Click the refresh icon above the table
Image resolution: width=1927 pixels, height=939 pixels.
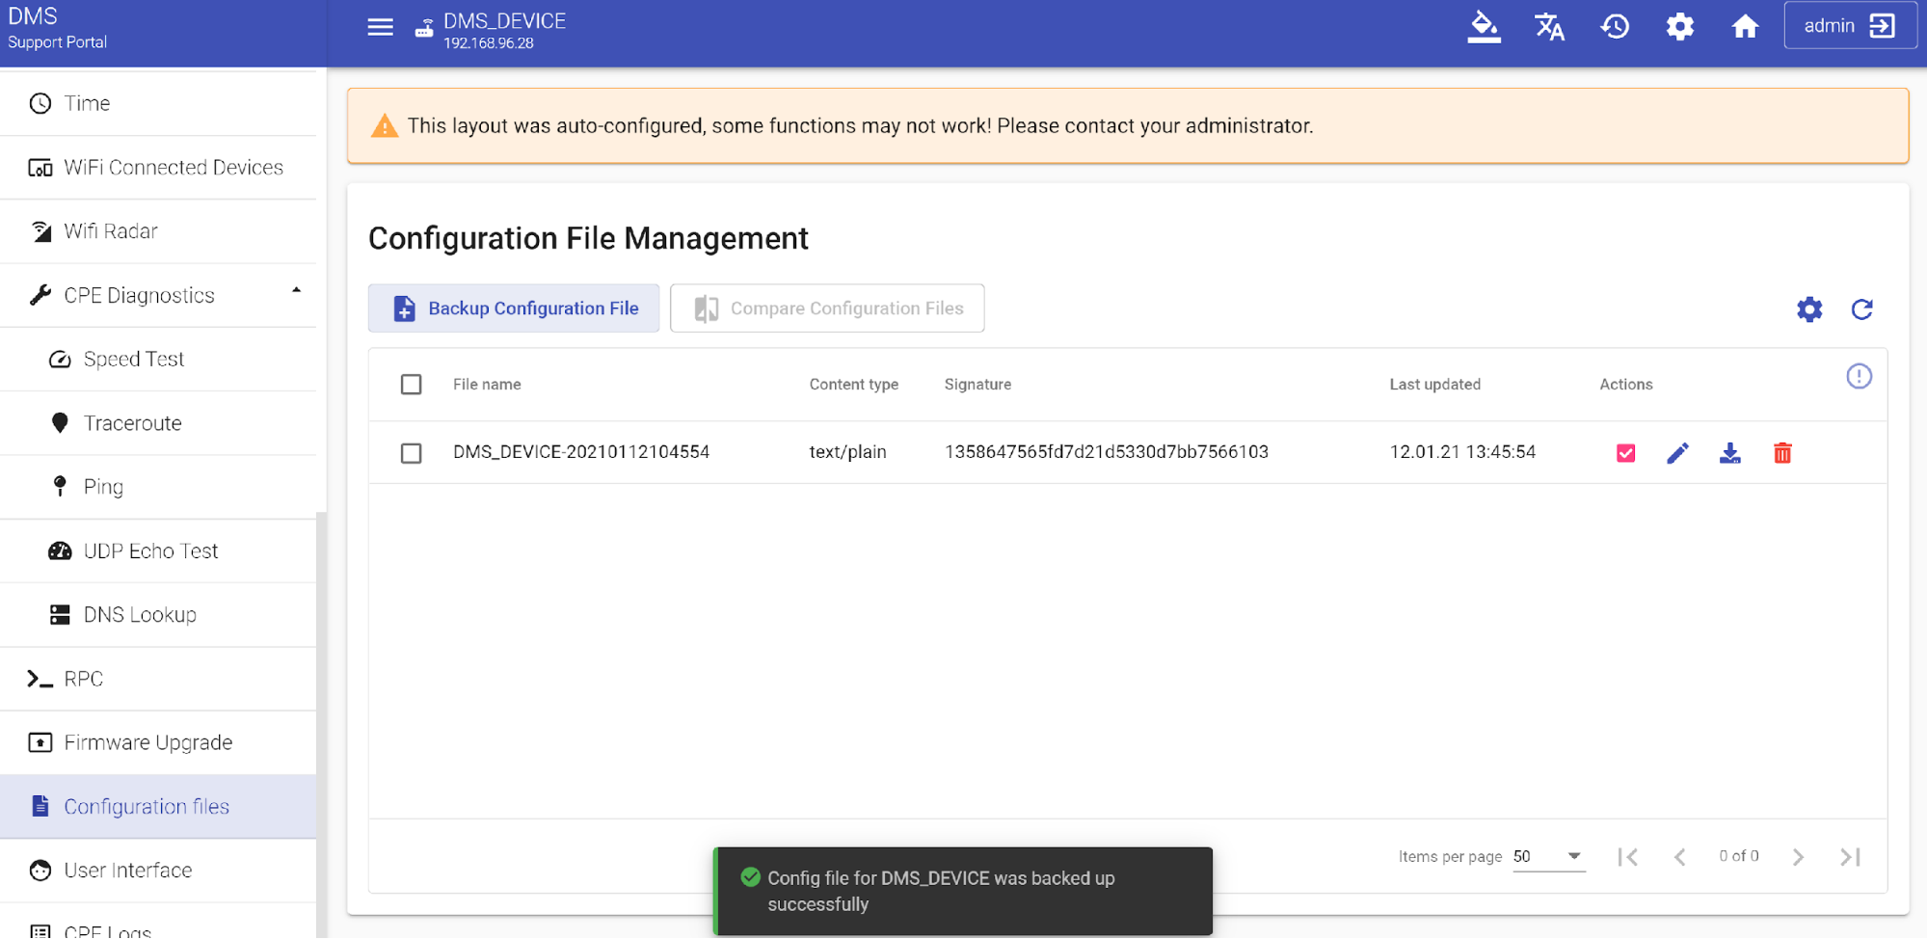coord(1861,309)
